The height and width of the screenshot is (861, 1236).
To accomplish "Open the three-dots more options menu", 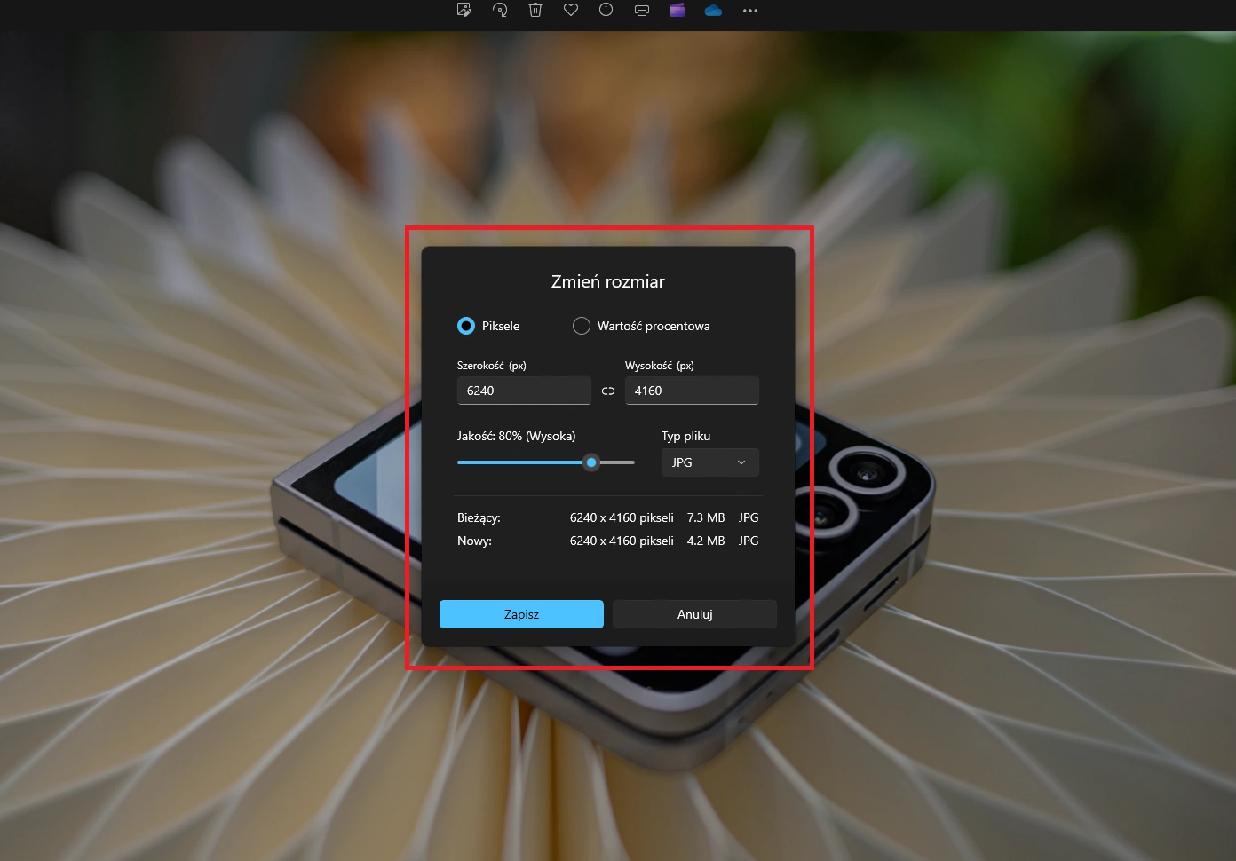I will 750,11.
